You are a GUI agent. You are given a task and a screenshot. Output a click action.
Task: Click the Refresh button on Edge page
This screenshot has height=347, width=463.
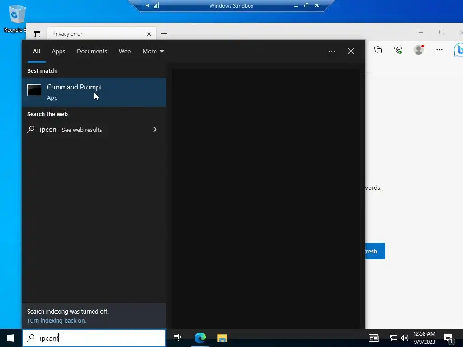[x=375, y=251]
